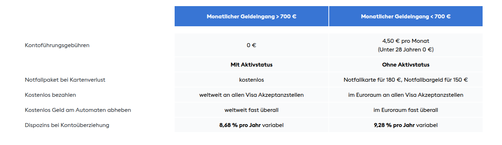This screenshot has height=145, width=502.
Task: Select the "Kostenlos bezahlen" row label
Action: 50,95
